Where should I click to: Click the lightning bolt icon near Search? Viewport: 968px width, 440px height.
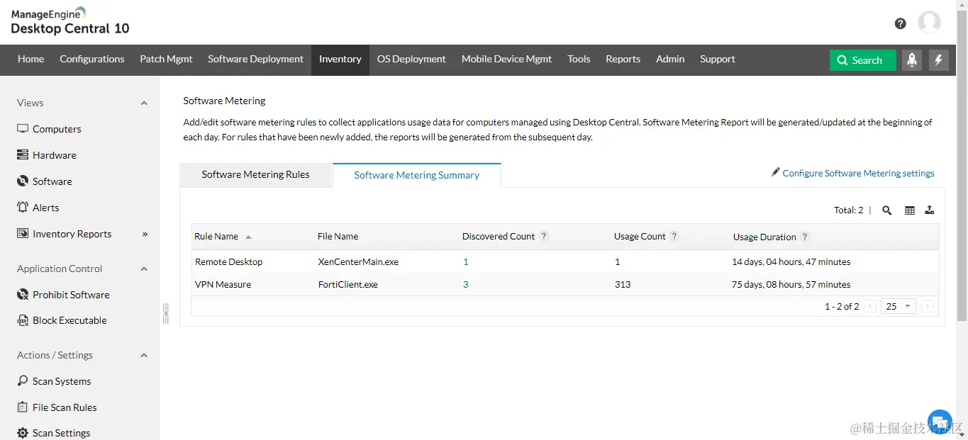pos(939,60)
